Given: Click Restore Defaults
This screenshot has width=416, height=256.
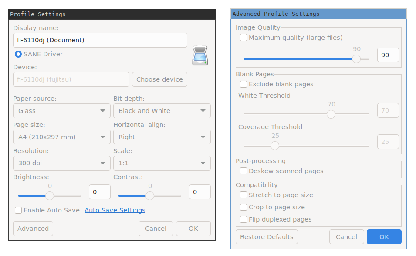Looking at the screenshot, I should (266, 237).
